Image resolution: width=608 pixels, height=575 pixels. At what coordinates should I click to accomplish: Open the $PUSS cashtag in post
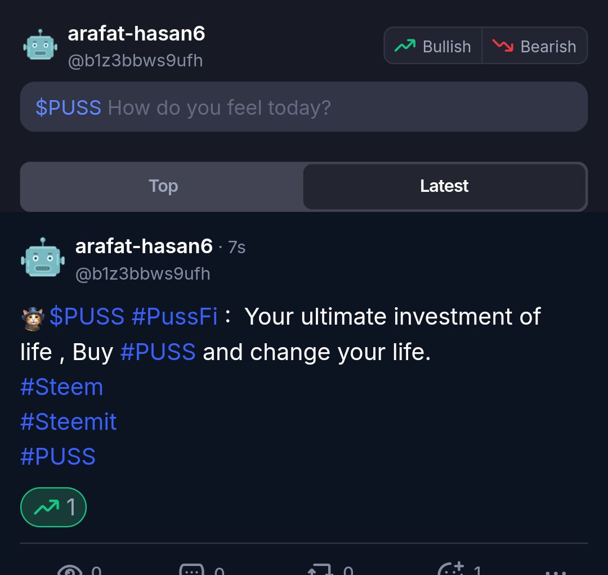(87, 316)
